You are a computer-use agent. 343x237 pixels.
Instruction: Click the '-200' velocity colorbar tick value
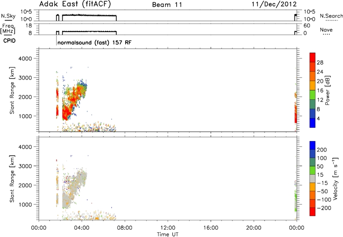(x=324, y=208)
